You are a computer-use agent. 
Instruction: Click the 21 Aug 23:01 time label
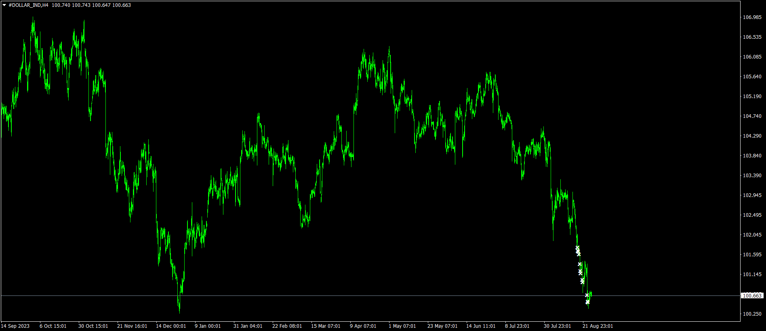pos(598,326)
